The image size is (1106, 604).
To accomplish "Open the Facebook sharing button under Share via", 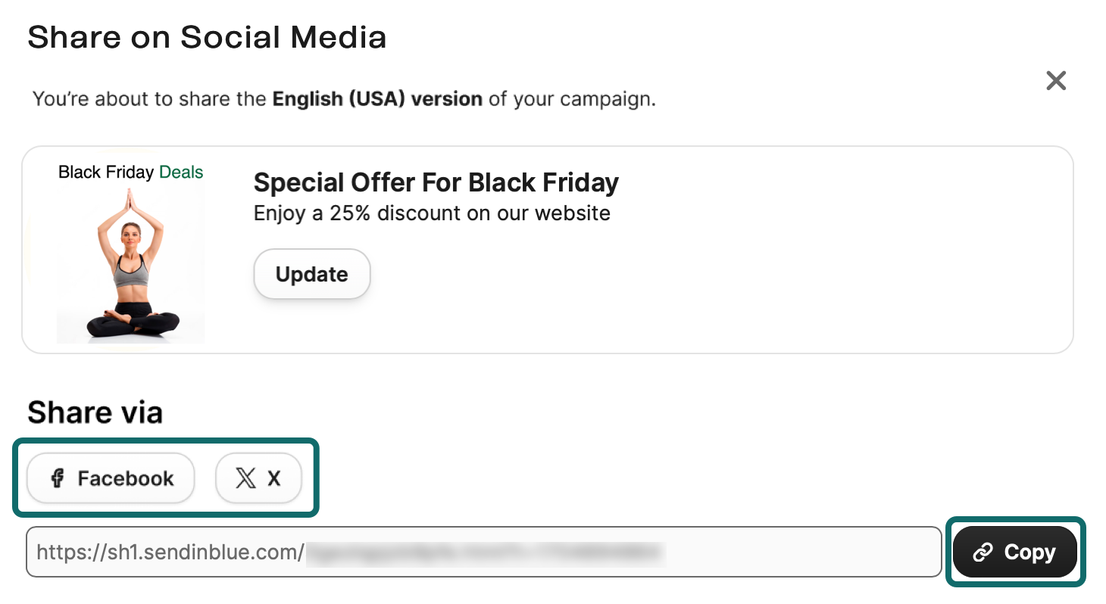I will (110, 478).
